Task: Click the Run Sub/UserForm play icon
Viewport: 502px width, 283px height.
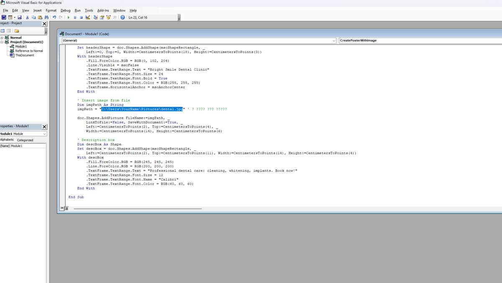Action: 69,18
